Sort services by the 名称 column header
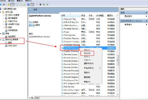Image resolution: width=148 pixels, height=100 pixels. point(70,16)
